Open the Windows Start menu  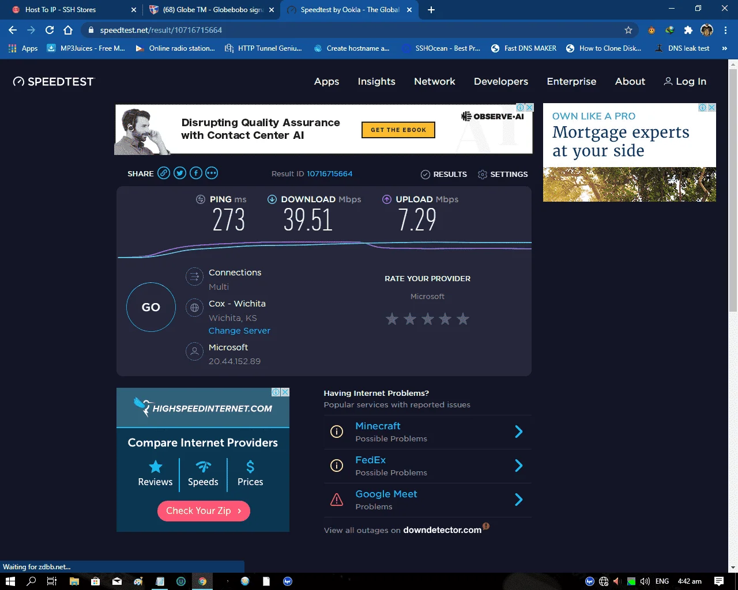pyautogui.click(x=10, y=581)
